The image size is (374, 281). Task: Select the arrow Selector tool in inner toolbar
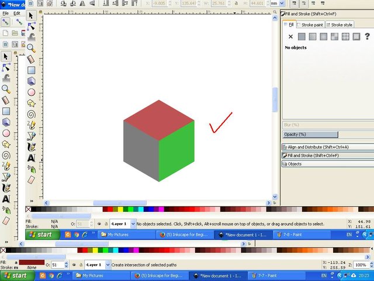point(32,16)
